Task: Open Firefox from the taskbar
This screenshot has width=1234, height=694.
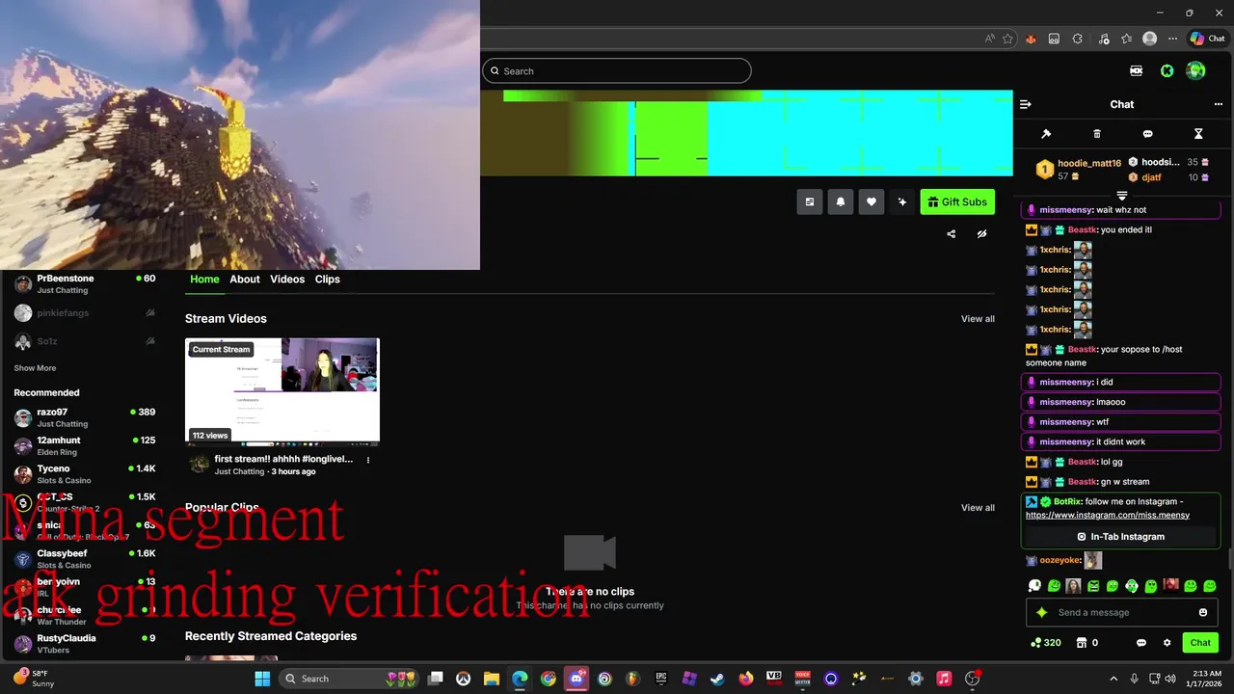Action: point(746,679)
